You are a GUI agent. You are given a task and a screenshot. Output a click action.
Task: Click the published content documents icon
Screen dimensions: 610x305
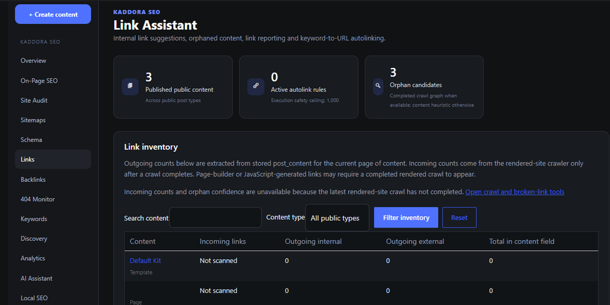130,86
